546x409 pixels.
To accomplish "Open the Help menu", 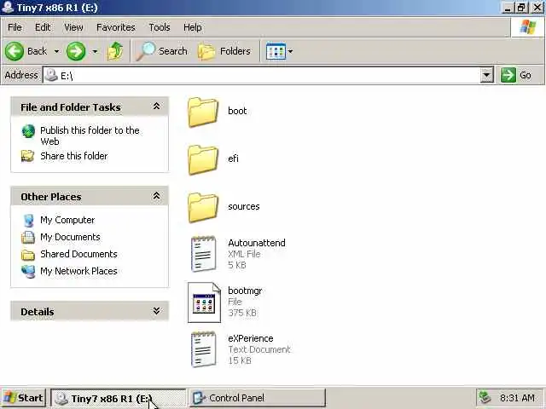I will click(193, 27).
